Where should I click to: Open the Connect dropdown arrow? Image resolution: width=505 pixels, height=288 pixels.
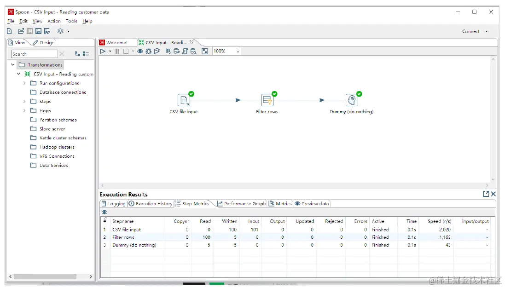click(487, 31)
